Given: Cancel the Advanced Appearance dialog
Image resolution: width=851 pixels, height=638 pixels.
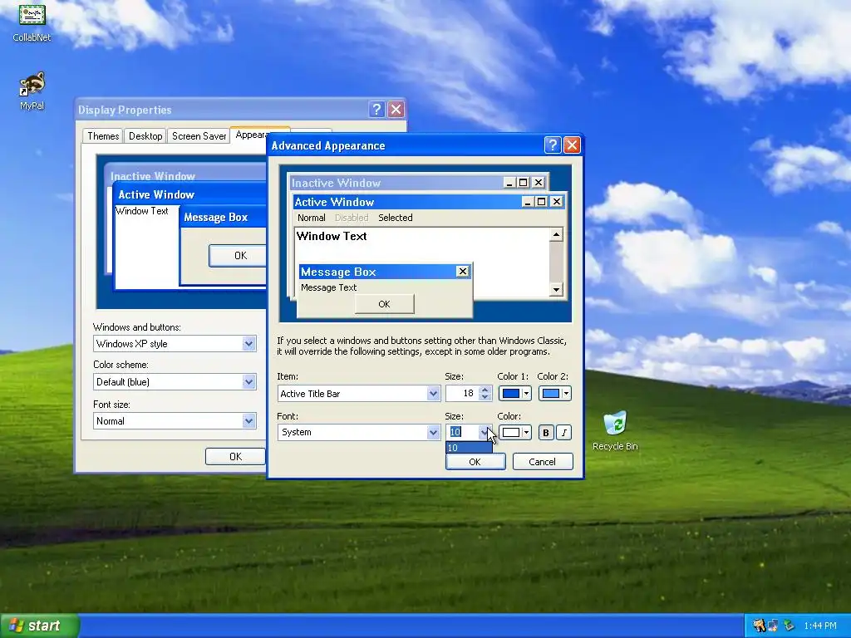Looking at the screenshot, I should (x=543, y=462).
